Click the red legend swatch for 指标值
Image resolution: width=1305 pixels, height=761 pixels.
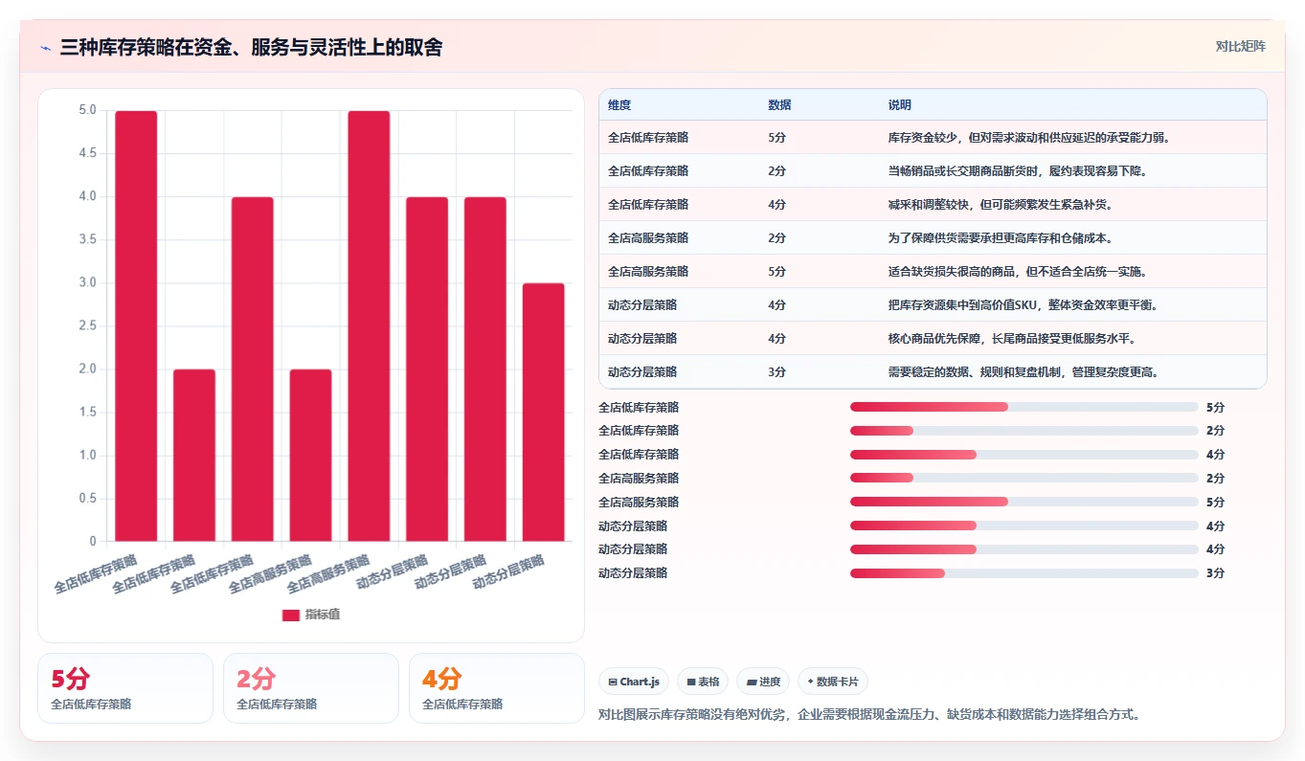tap(291, 615)
